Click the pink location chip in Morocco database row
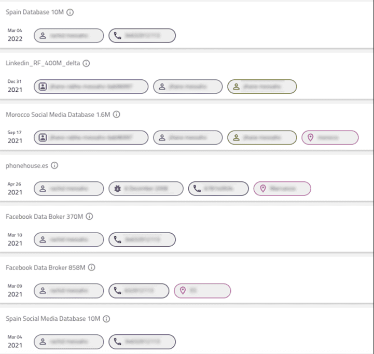Image resolution: width=374 pixels, height=354 pixels. [330, 137]
